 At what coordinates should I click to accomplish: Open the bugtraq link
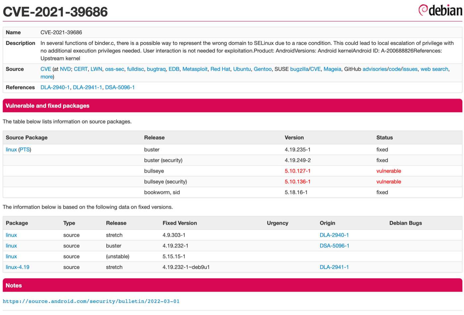pyautogui.click(x=156, y=69)
